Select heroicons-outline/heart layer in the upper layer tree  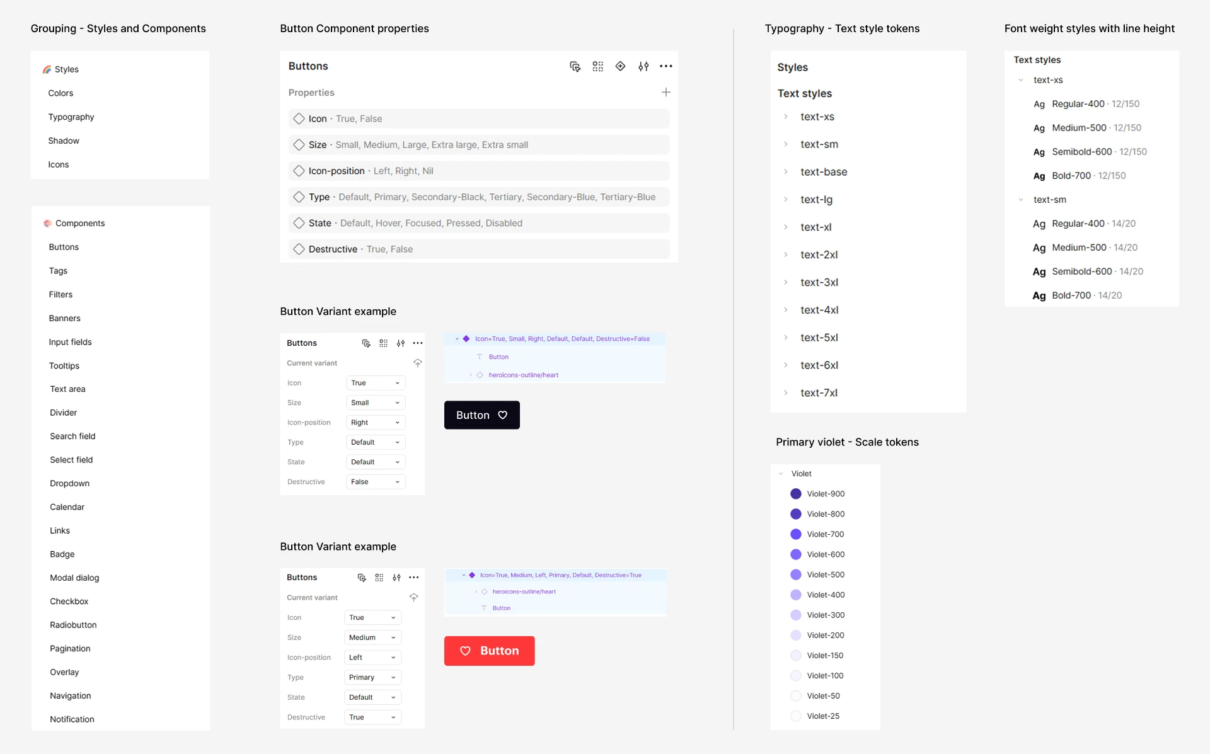(523, 375)
